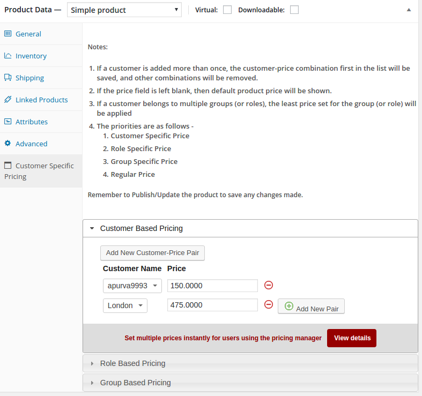Click the Notes: heading text
This screenshot has width=422, height=396.
[x=98, y=47]
